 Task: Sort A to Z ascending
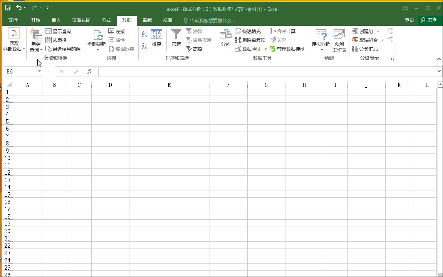(x=145, y=34)
